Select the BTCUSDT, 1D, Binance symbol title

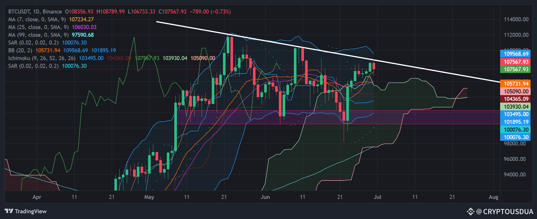click(35, 11)
